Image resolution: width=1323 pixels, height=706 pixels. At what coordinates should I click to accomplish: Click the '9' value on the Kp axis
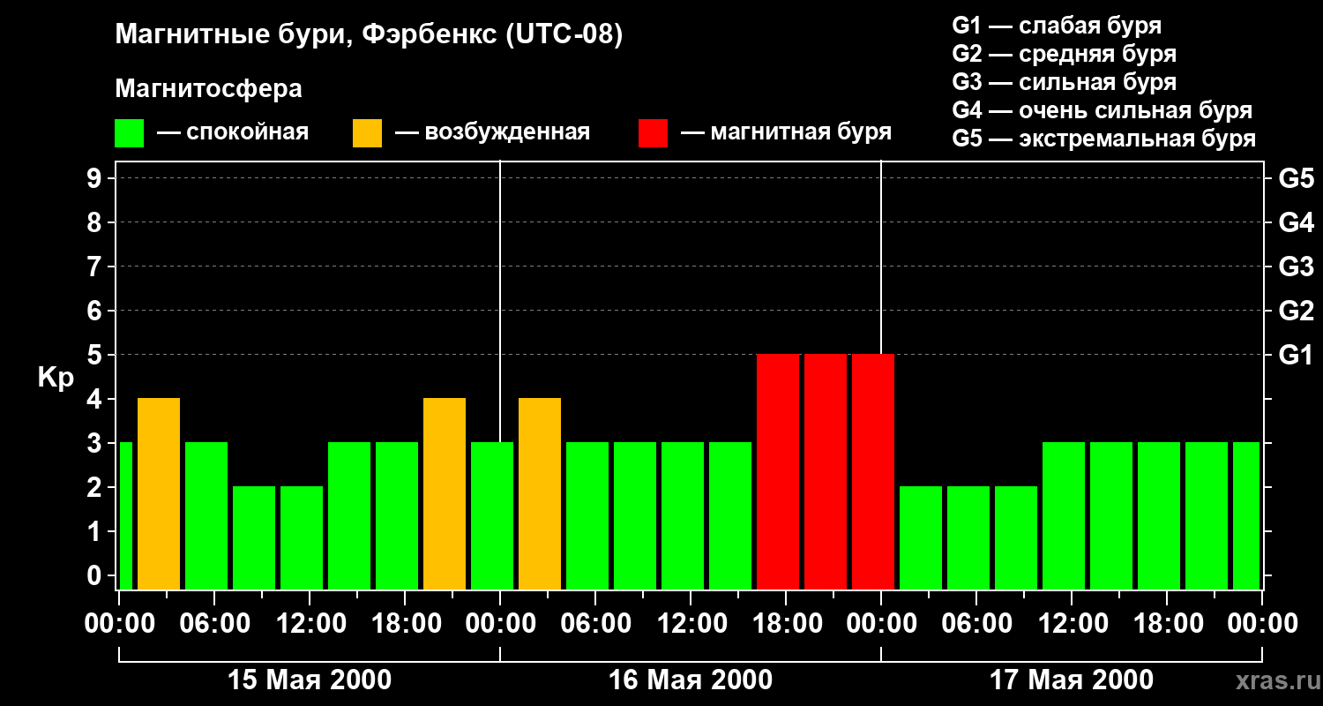[96, 178]
